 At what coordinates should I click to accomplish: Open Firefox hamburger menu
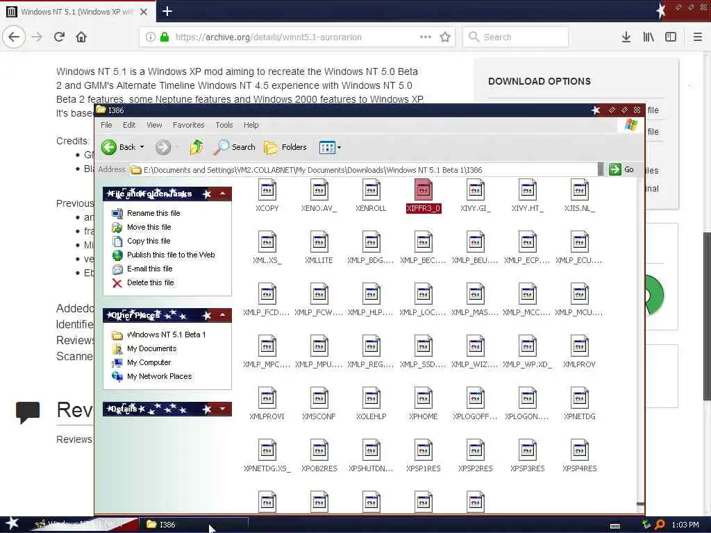(697, 37)
